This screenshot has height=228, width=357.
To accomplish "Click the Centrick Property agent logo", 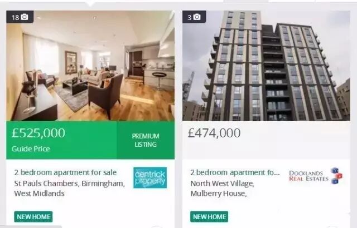I will (x=150, y=177).
